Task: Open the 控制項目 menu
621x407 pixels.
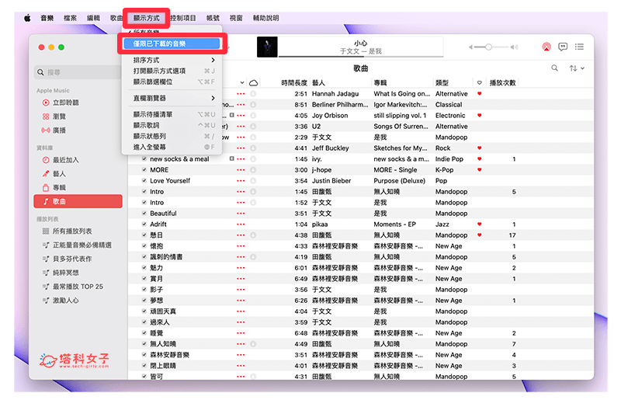Action: 183,18
